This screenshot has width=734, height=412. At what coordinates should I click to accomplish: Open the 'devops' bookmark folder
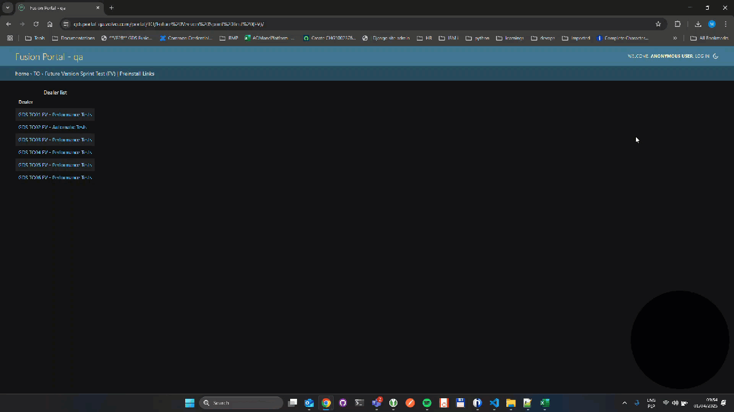click(x=542, y=38)
